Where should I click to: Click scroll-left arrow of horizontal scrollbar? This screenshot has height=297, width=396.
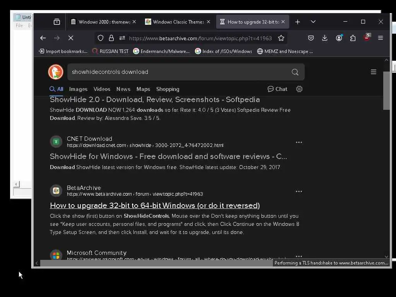(37, 263)
